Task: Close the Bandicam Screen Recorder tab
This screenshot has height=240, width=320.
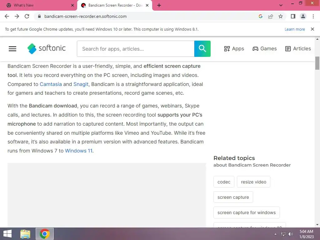Action: (x=147, y=5)
